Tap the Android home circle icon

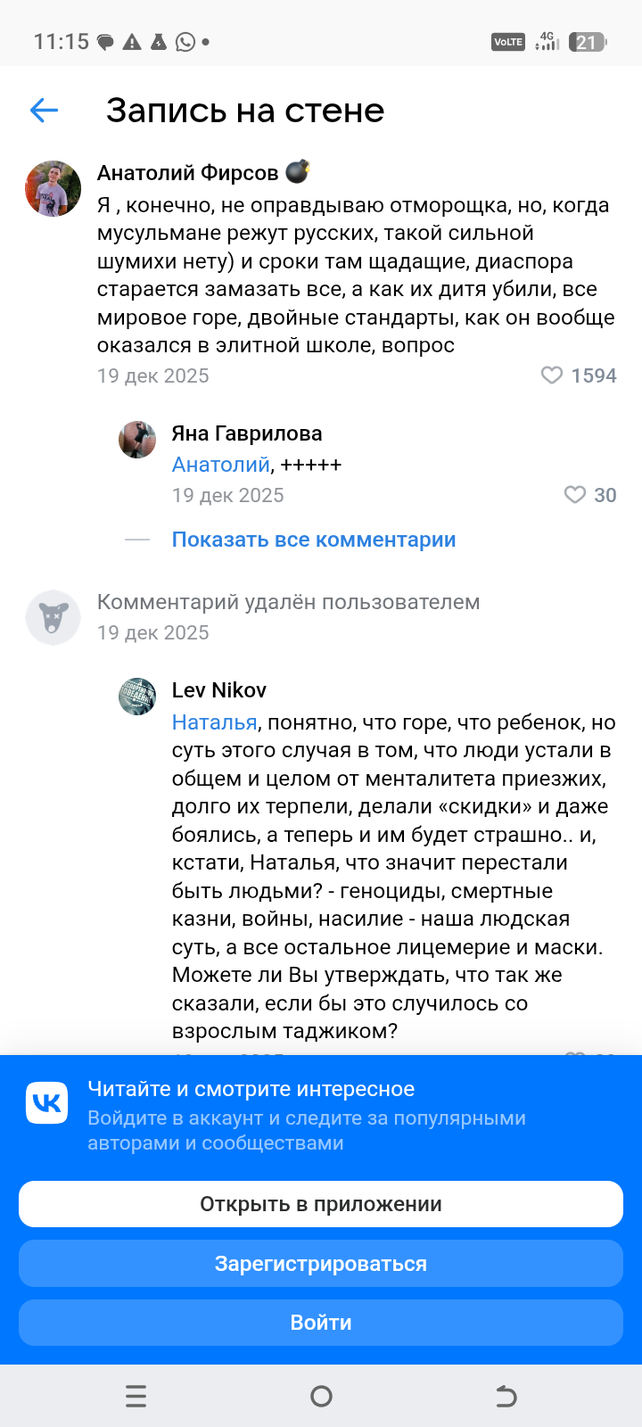(x=321, y=1396)
